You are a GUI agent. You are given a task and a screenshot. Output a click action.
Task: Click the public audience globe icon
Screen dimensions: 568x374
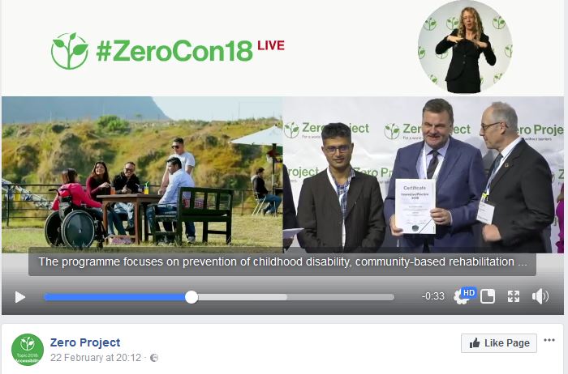point(154,358)
